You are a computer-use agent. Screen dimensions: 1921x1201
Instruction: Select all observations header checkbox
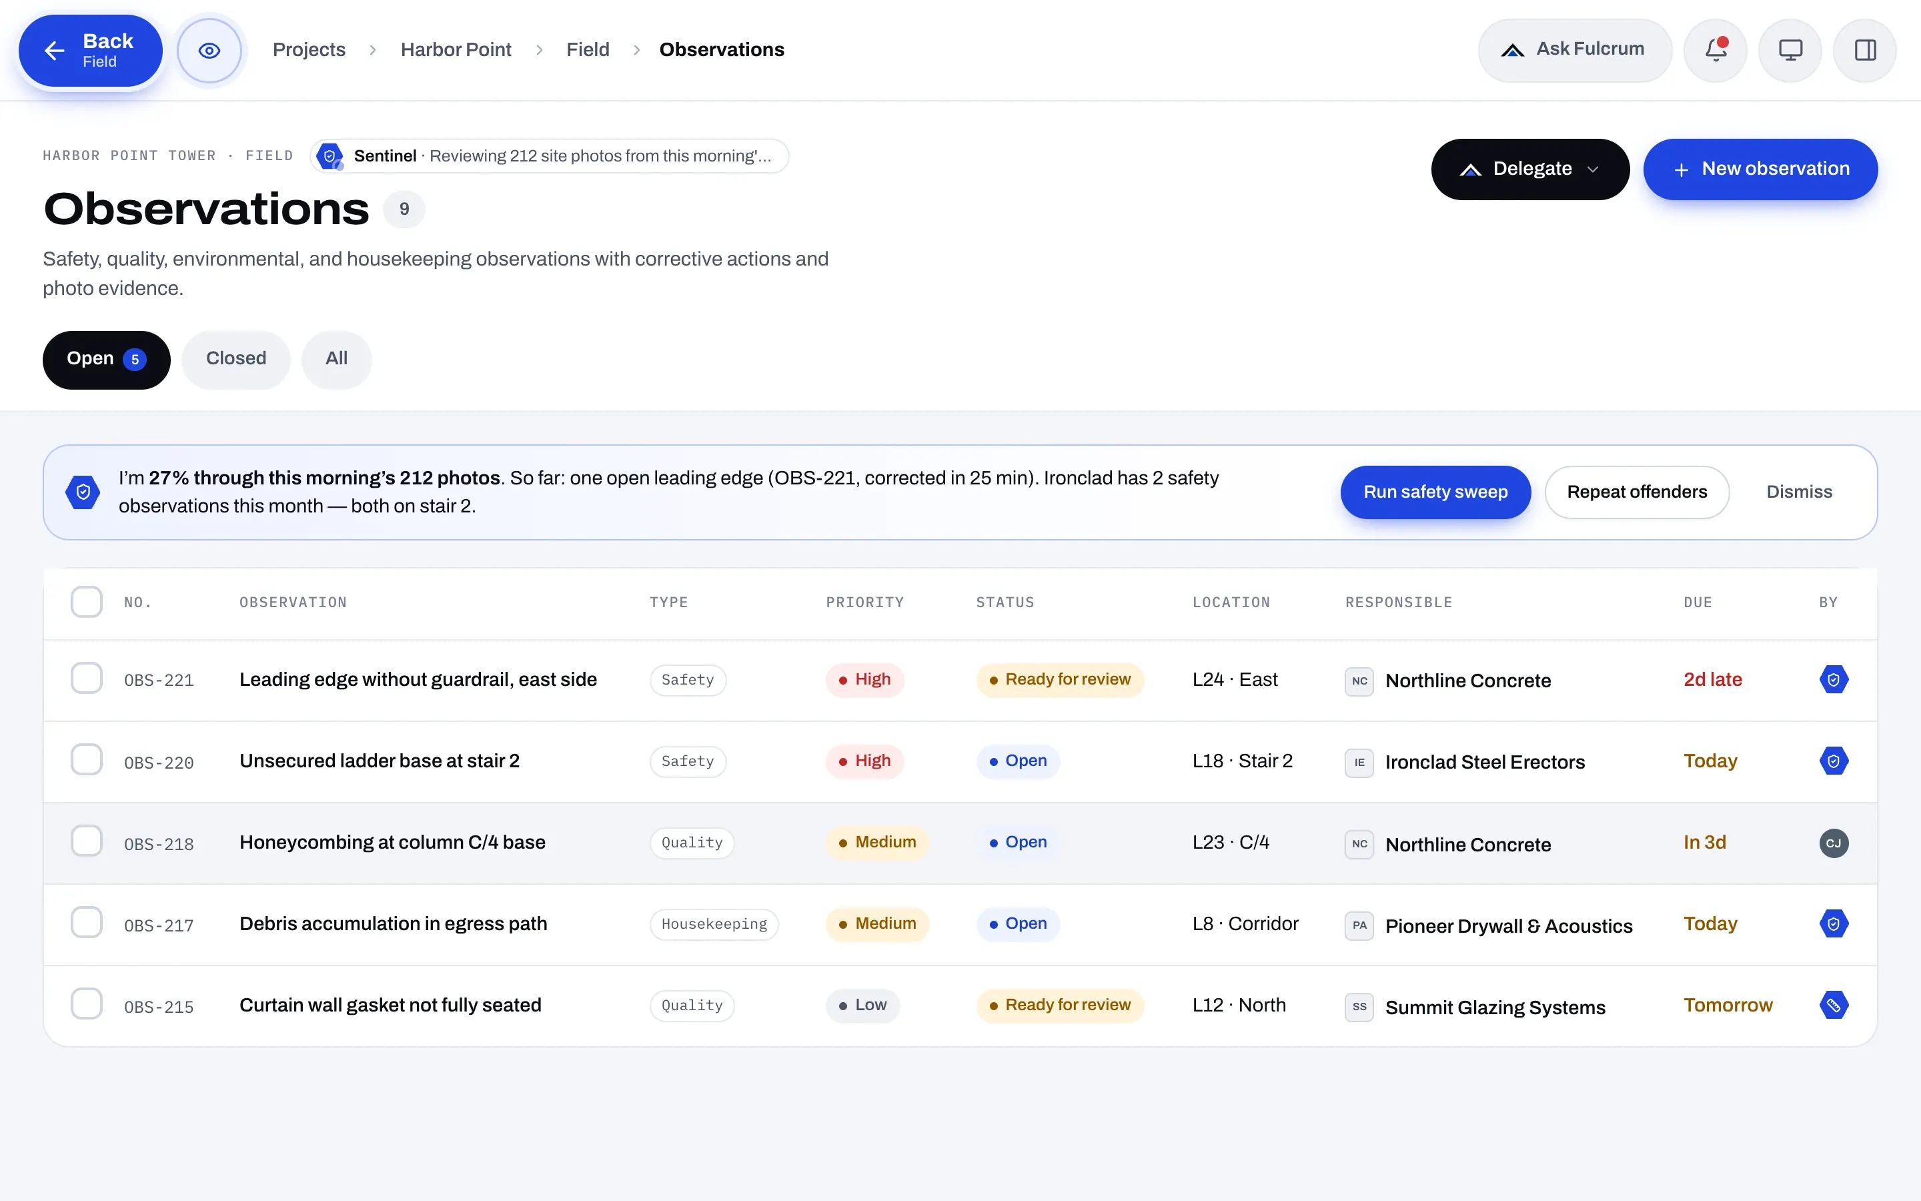[87, 602]
